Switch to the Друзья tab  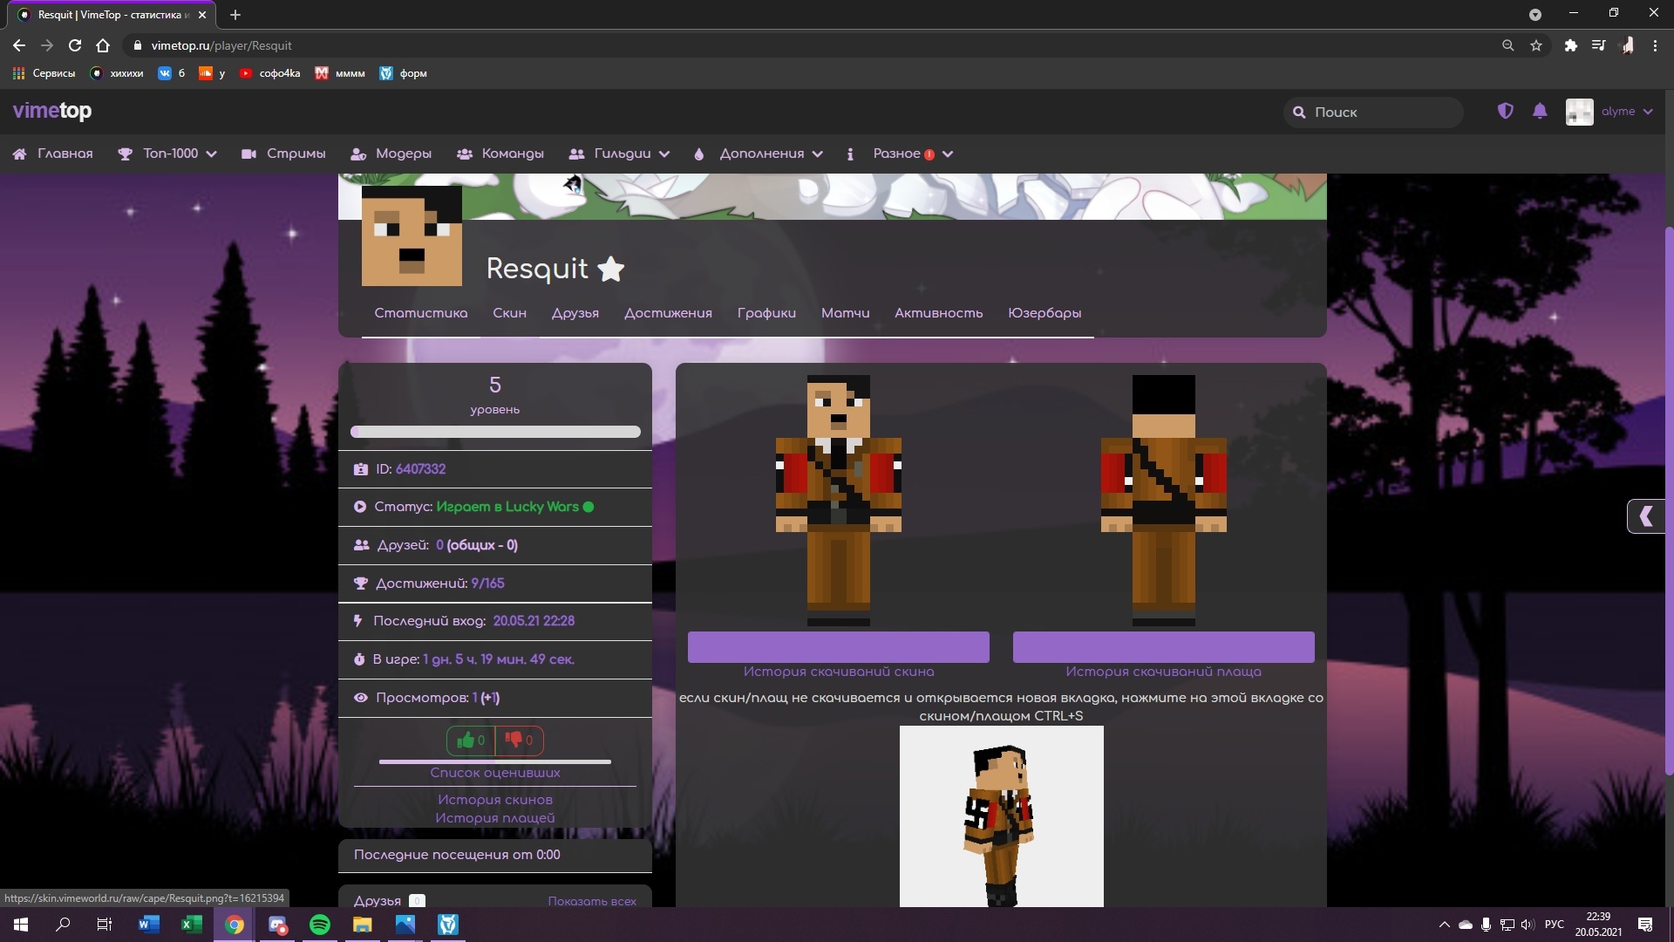[575, 313]
